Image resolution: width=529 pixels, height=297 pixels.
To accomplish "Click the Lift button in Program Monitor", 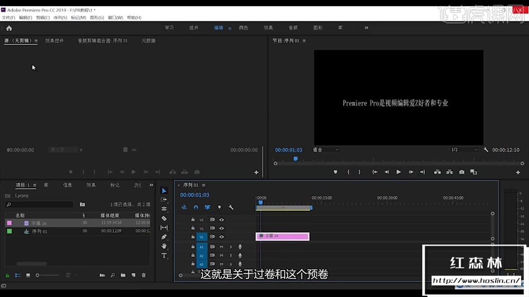I will click(437, 172).
